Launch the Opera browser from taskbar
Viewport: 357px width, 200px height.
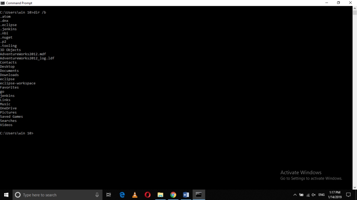tap(147, 195)
